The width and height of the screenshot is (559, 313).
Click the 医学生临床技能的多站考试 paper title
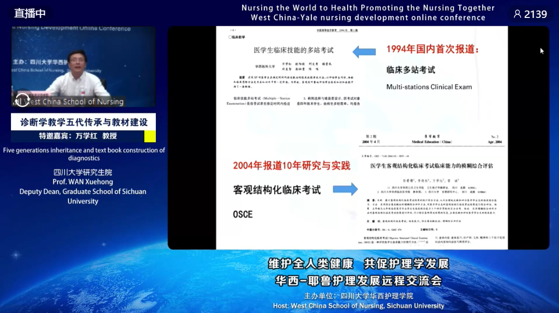coord(293,50)
